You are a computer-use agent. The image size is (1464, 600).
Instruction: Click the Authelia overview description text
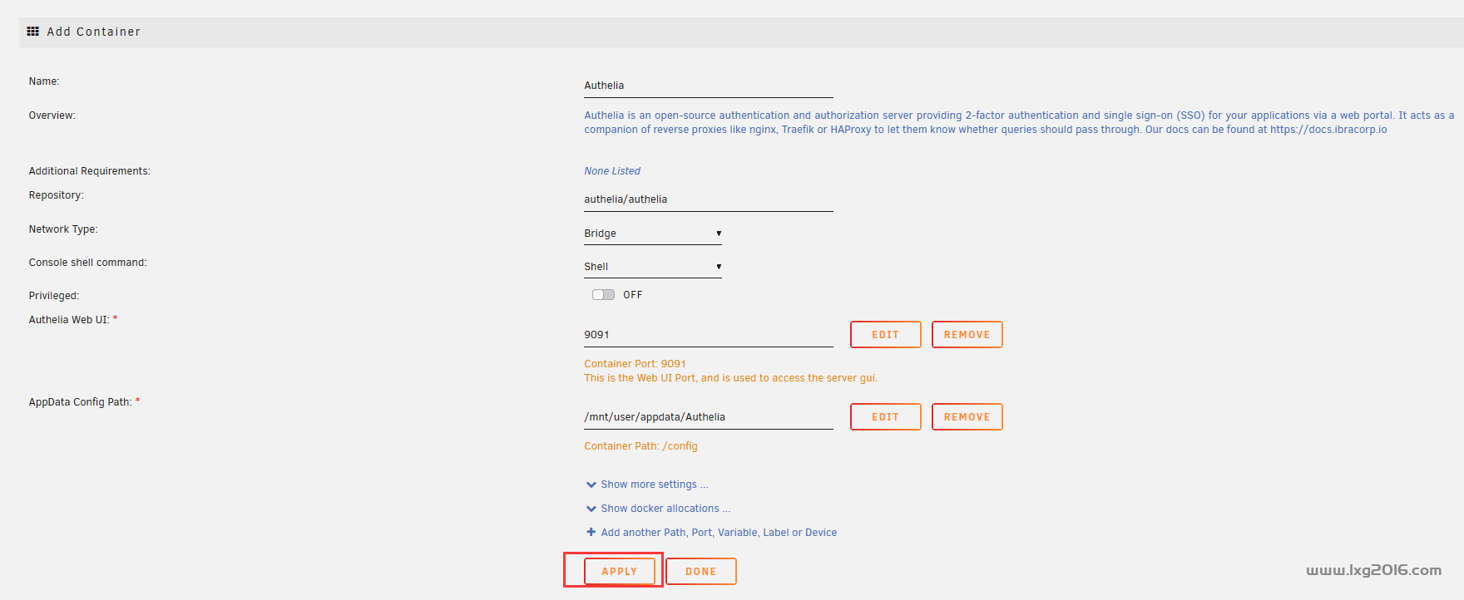pyautogui.click(x=1019, y=122)
